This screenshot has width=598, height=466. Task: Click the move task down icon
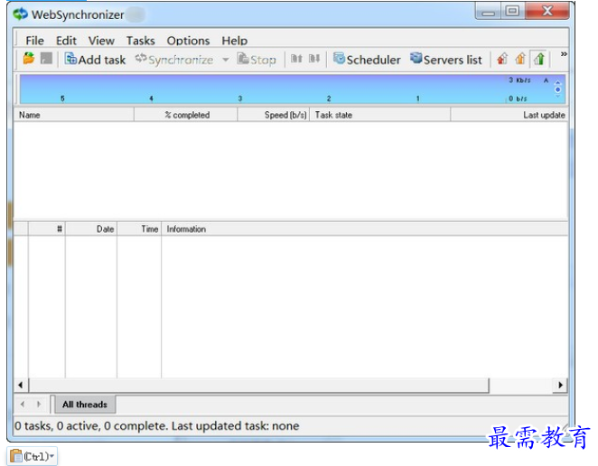313,59
